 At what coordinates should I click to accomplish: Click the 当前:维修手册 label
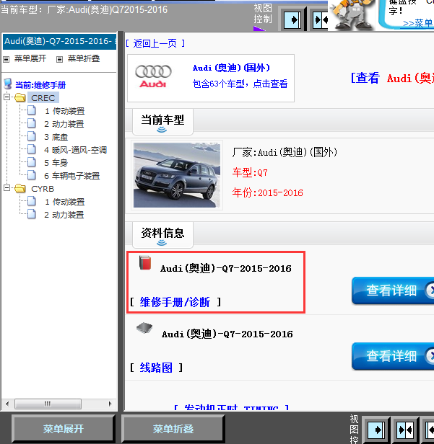(x=40, y=85)
